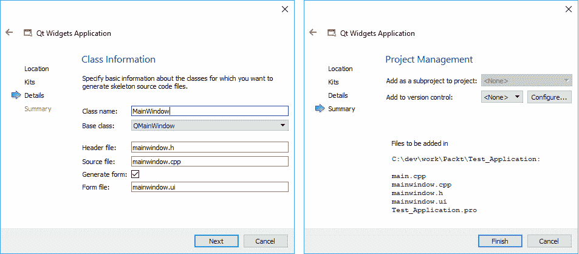Click into the Class name field

coord(210,111)
